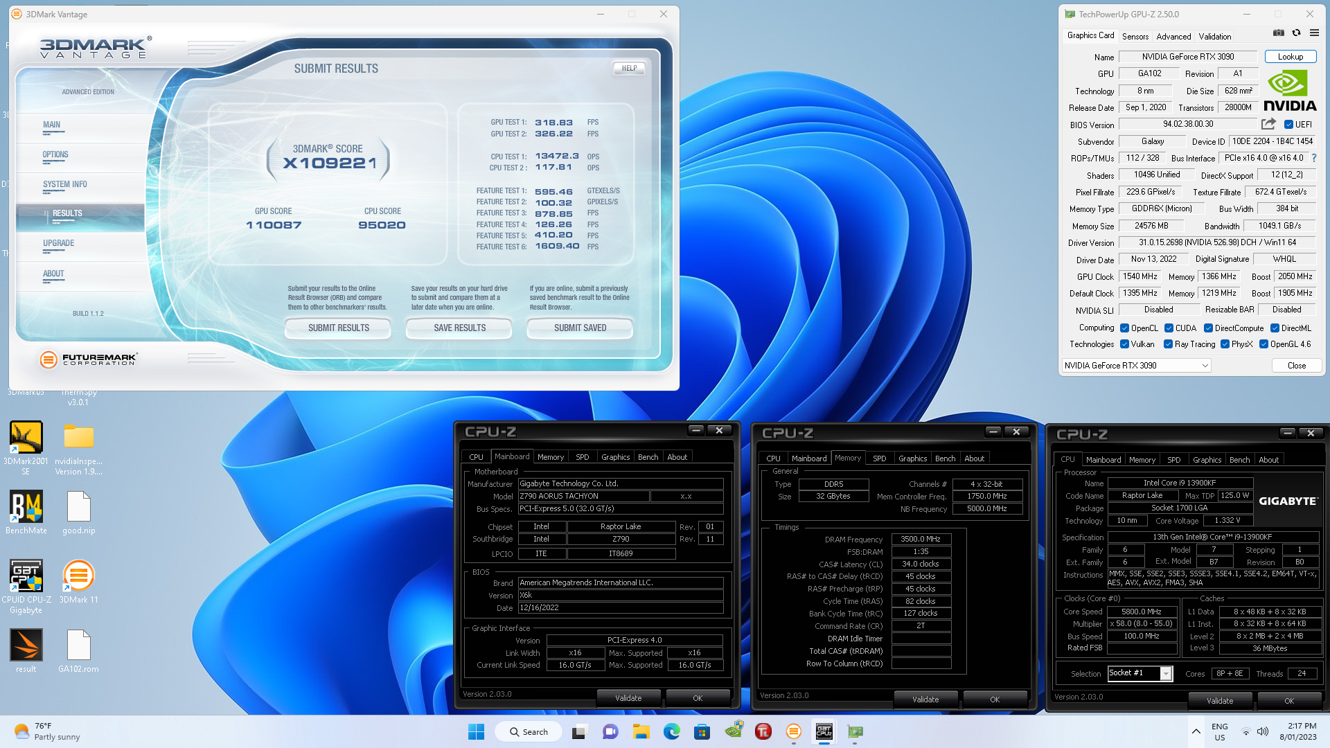Launch Microsoft Edge from taskbar
This screenshot has height=748, width=1330.
pyautogui.click(x=671, y=731)
